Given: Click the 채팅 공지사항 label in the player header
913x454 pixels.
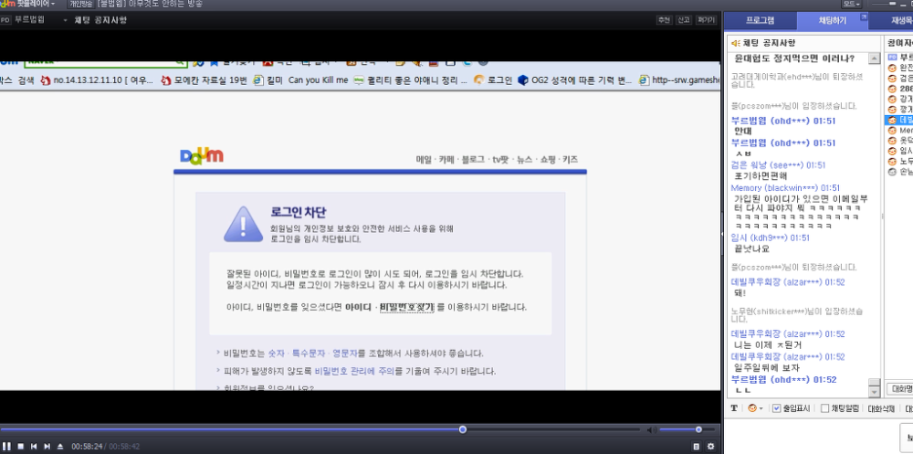Looking at the screenshot, I should [100, 20].
